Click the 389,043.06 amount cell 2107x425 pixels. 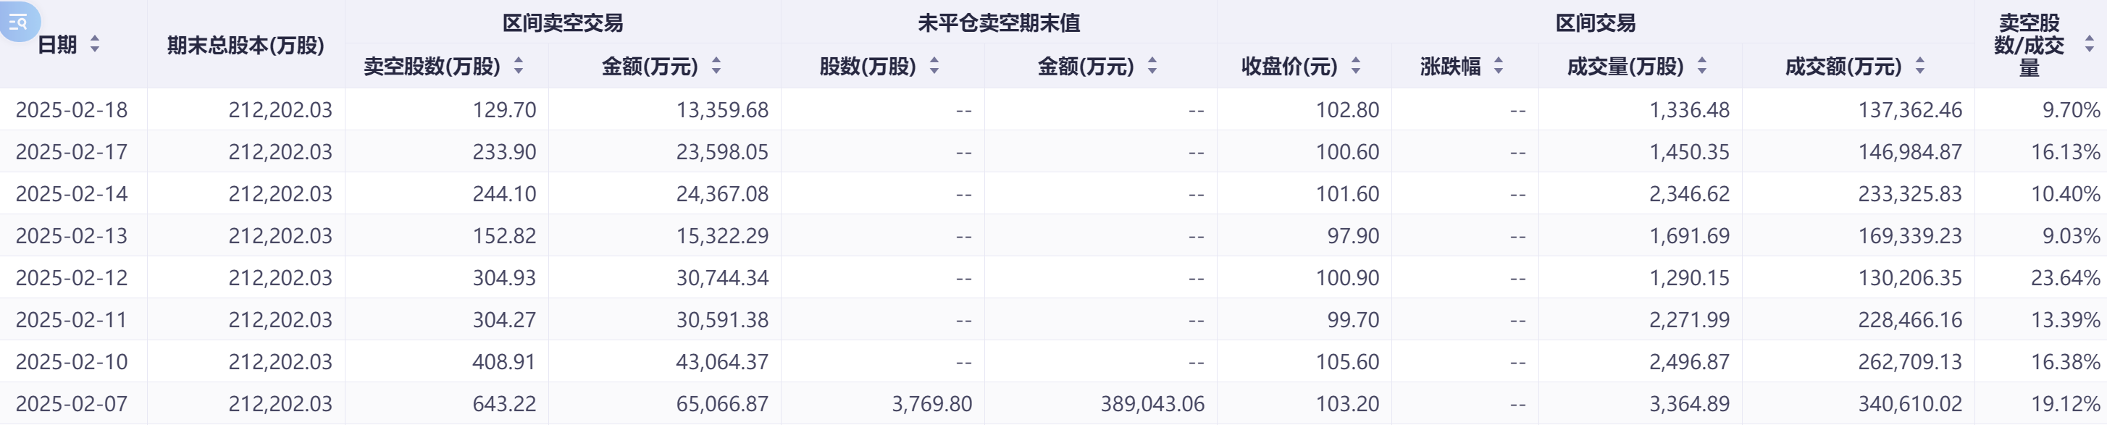[x=1152, y=404]
